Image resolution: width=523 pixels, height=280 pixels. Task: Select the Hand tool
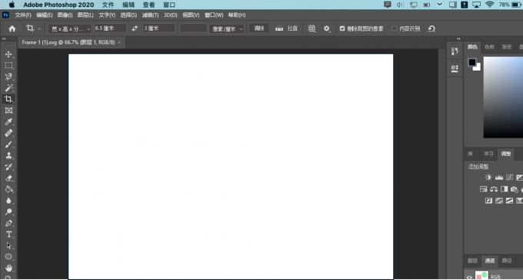[x=8, y=268]
